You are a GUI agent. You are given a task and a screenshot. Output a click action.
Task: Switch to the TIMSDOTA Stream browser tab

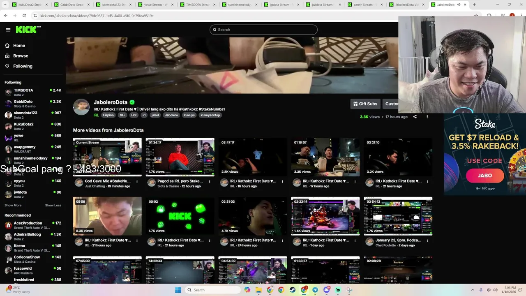click(x=198, y=5)
